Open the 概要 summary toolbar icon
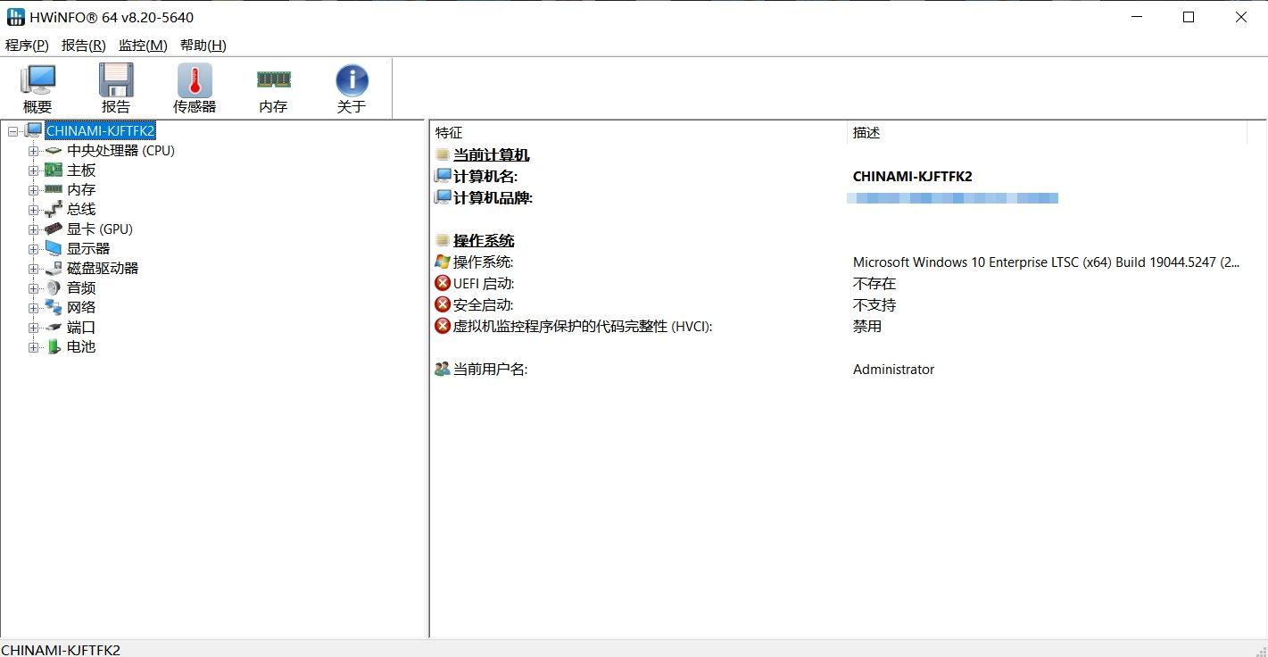1268x657 pixels. tap(37, 88)
